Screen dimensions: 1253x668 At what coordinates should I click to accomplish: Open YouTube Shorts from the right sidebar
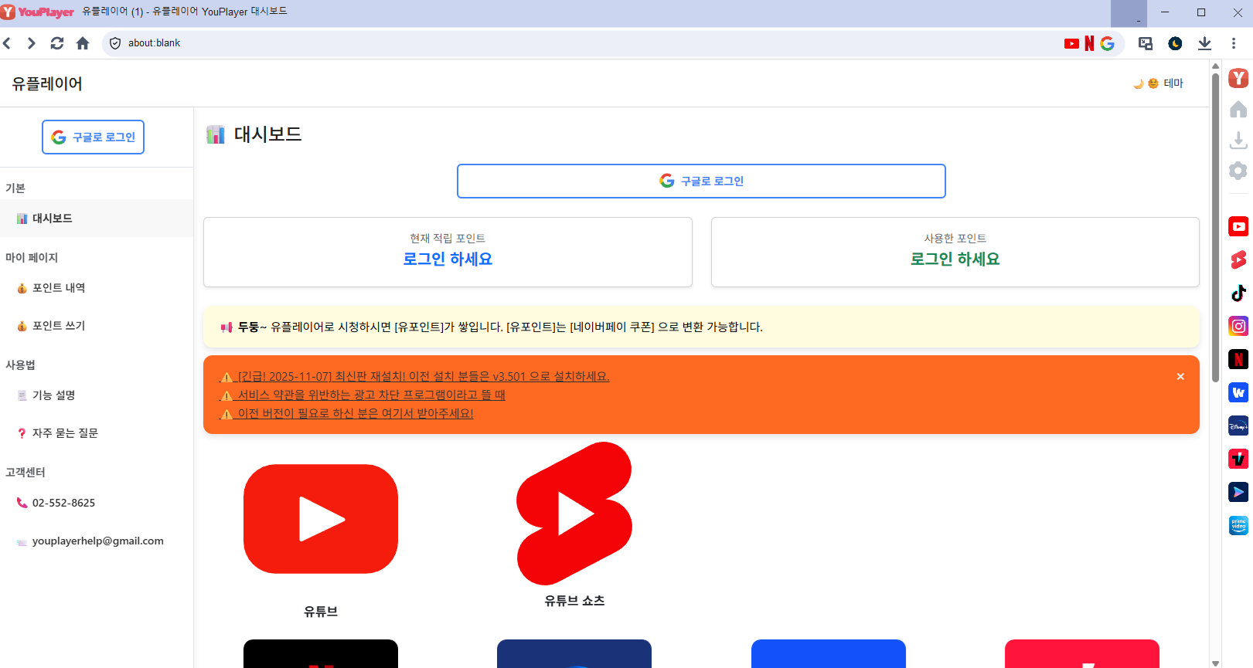(x=1238, y=259)
